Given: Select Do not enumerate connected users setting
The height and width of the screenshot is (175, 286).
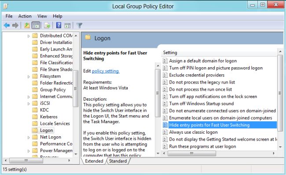Looking at the screenshot, I should [x=222, y=111].
